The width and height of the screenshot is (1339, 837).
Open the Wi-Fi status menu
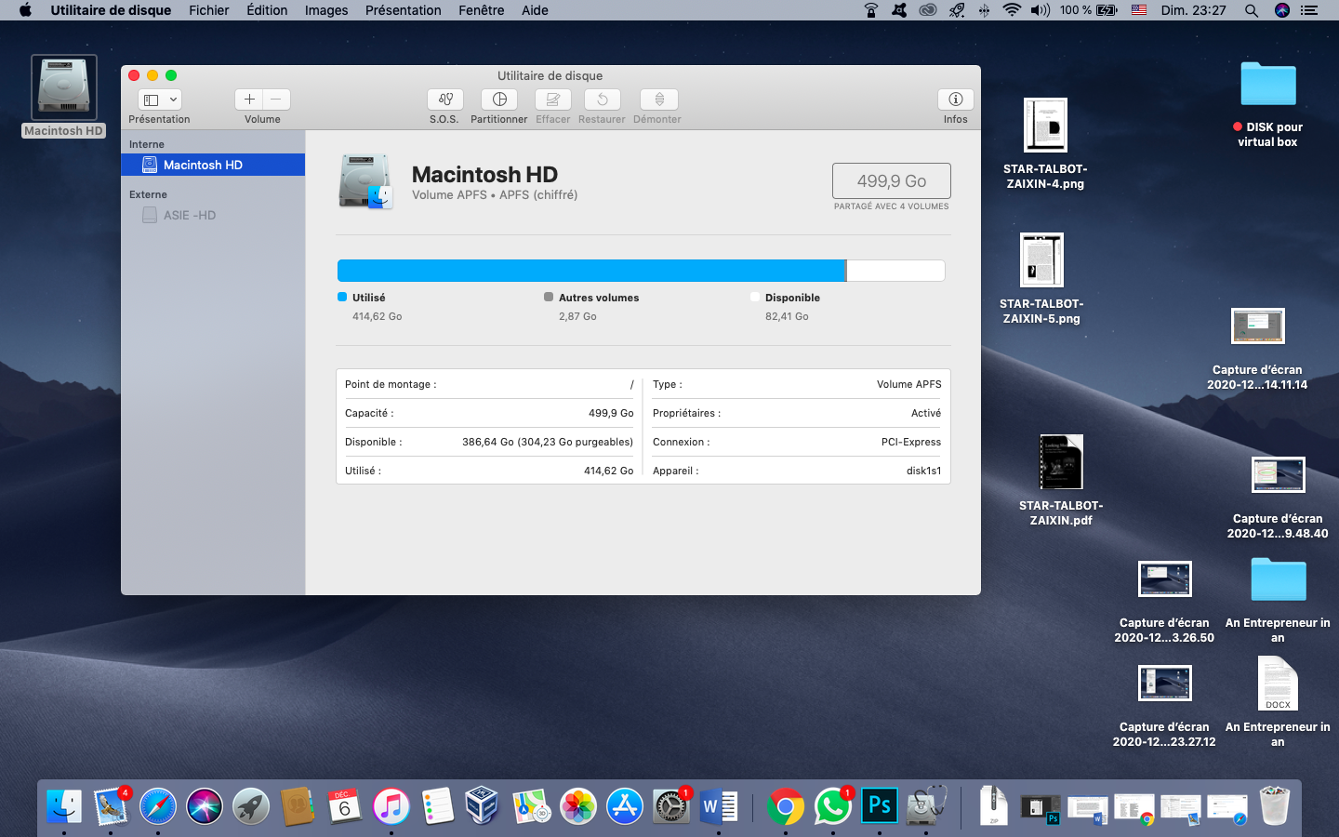1012,10
